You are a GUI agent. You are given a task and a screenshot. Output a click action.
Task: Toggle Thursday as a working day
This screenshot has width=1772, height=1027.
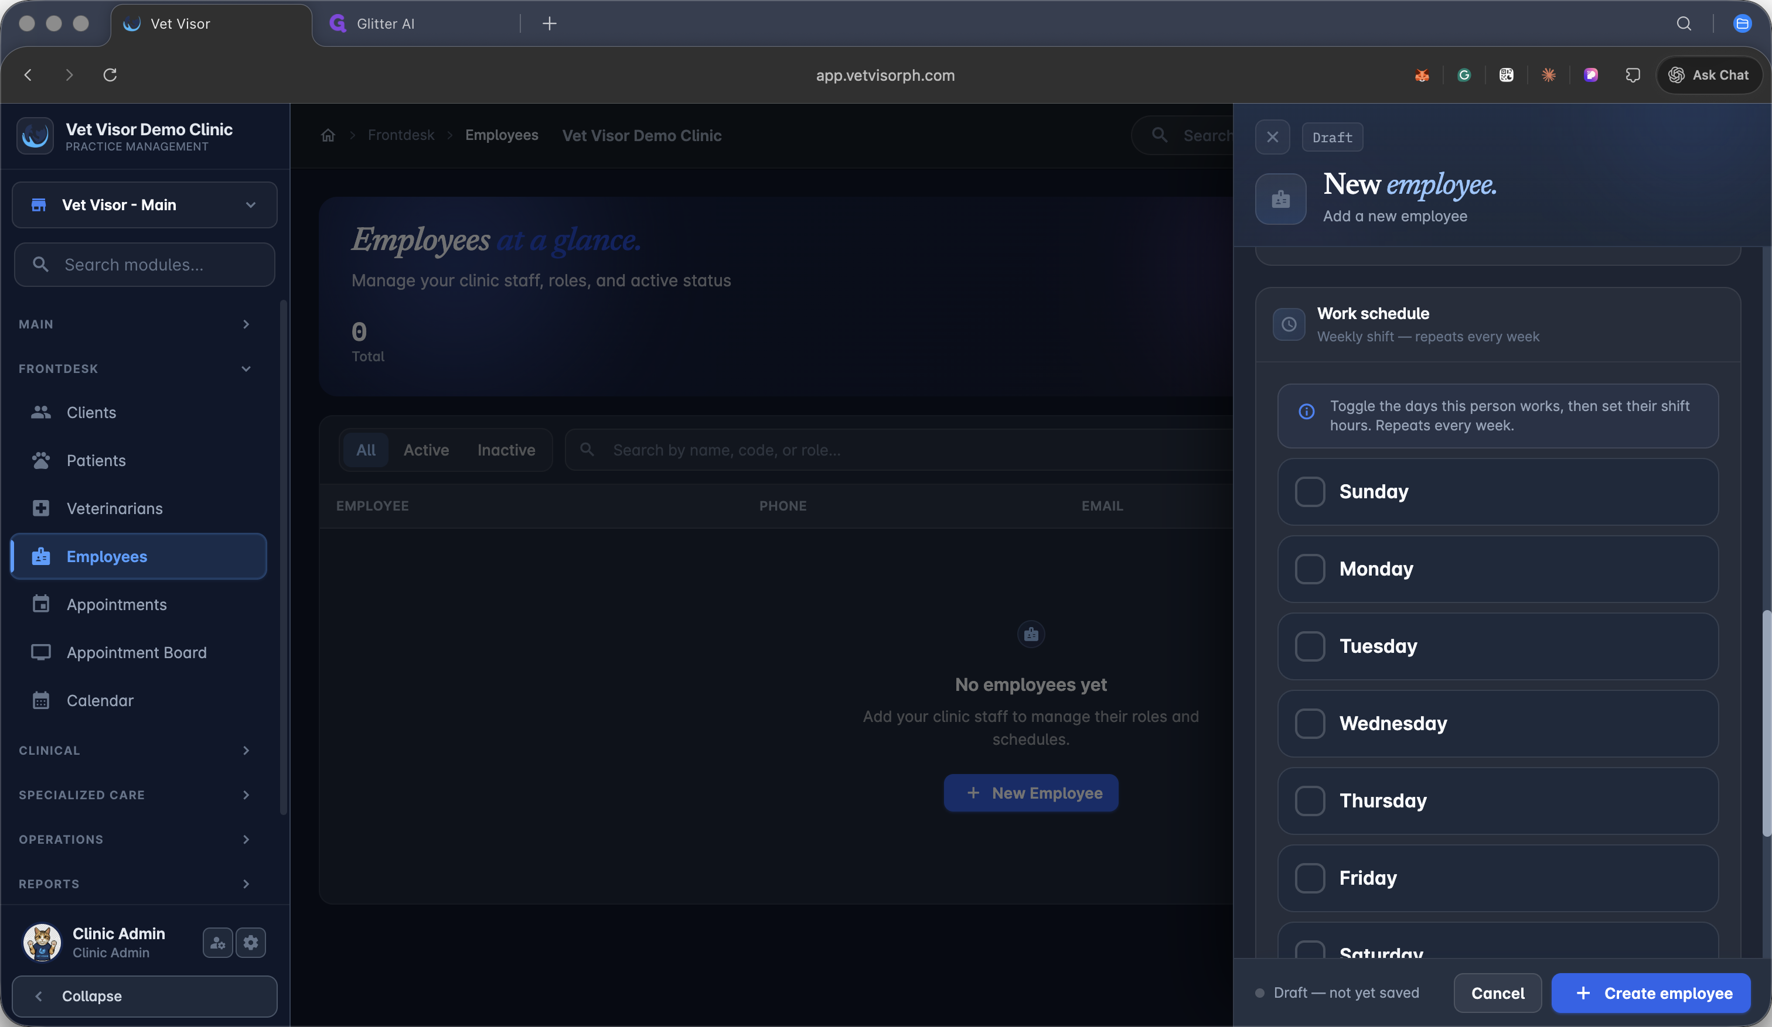point(1309,801)
